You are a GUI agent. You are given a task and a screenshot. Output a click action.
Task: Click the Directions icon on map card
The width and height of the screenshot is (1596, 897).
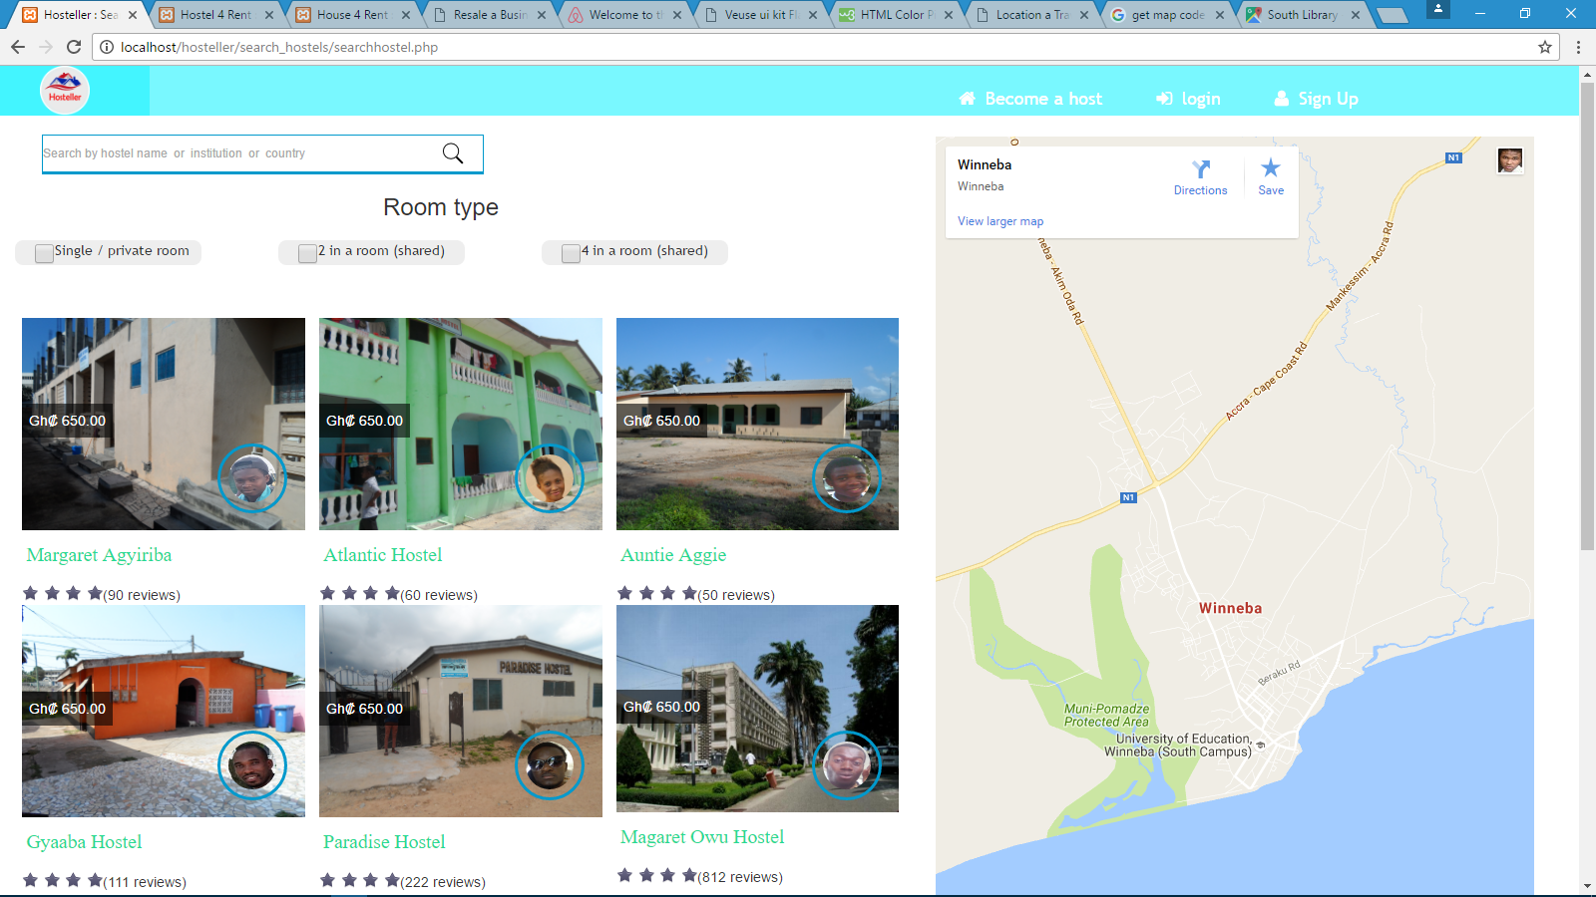click(x=1200, y=169)
